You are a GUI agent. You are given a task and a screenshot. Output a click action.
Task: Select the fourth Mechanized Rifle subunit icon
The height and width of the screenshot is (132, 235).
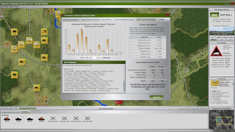coord(88,119)
